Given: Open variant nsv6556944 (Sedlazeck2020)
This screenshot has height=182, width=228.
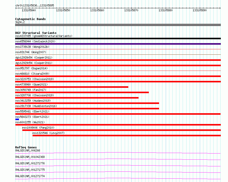Looking at the screenshot, I should point(35,41).
